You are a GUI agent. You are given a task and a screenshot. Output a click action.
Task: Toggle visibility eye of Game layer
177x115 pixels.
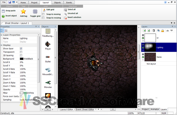point(143,54)
